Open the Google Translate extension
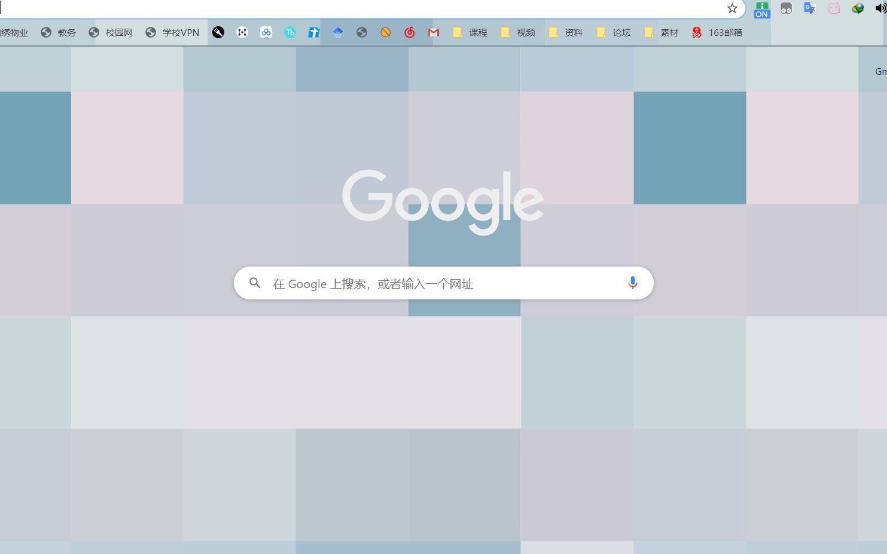 coord(809,8)
